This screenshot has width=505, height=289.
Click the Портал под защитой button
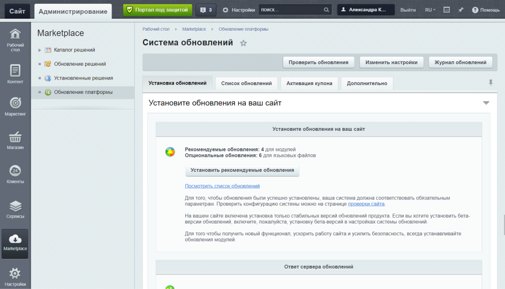point(157,10)
